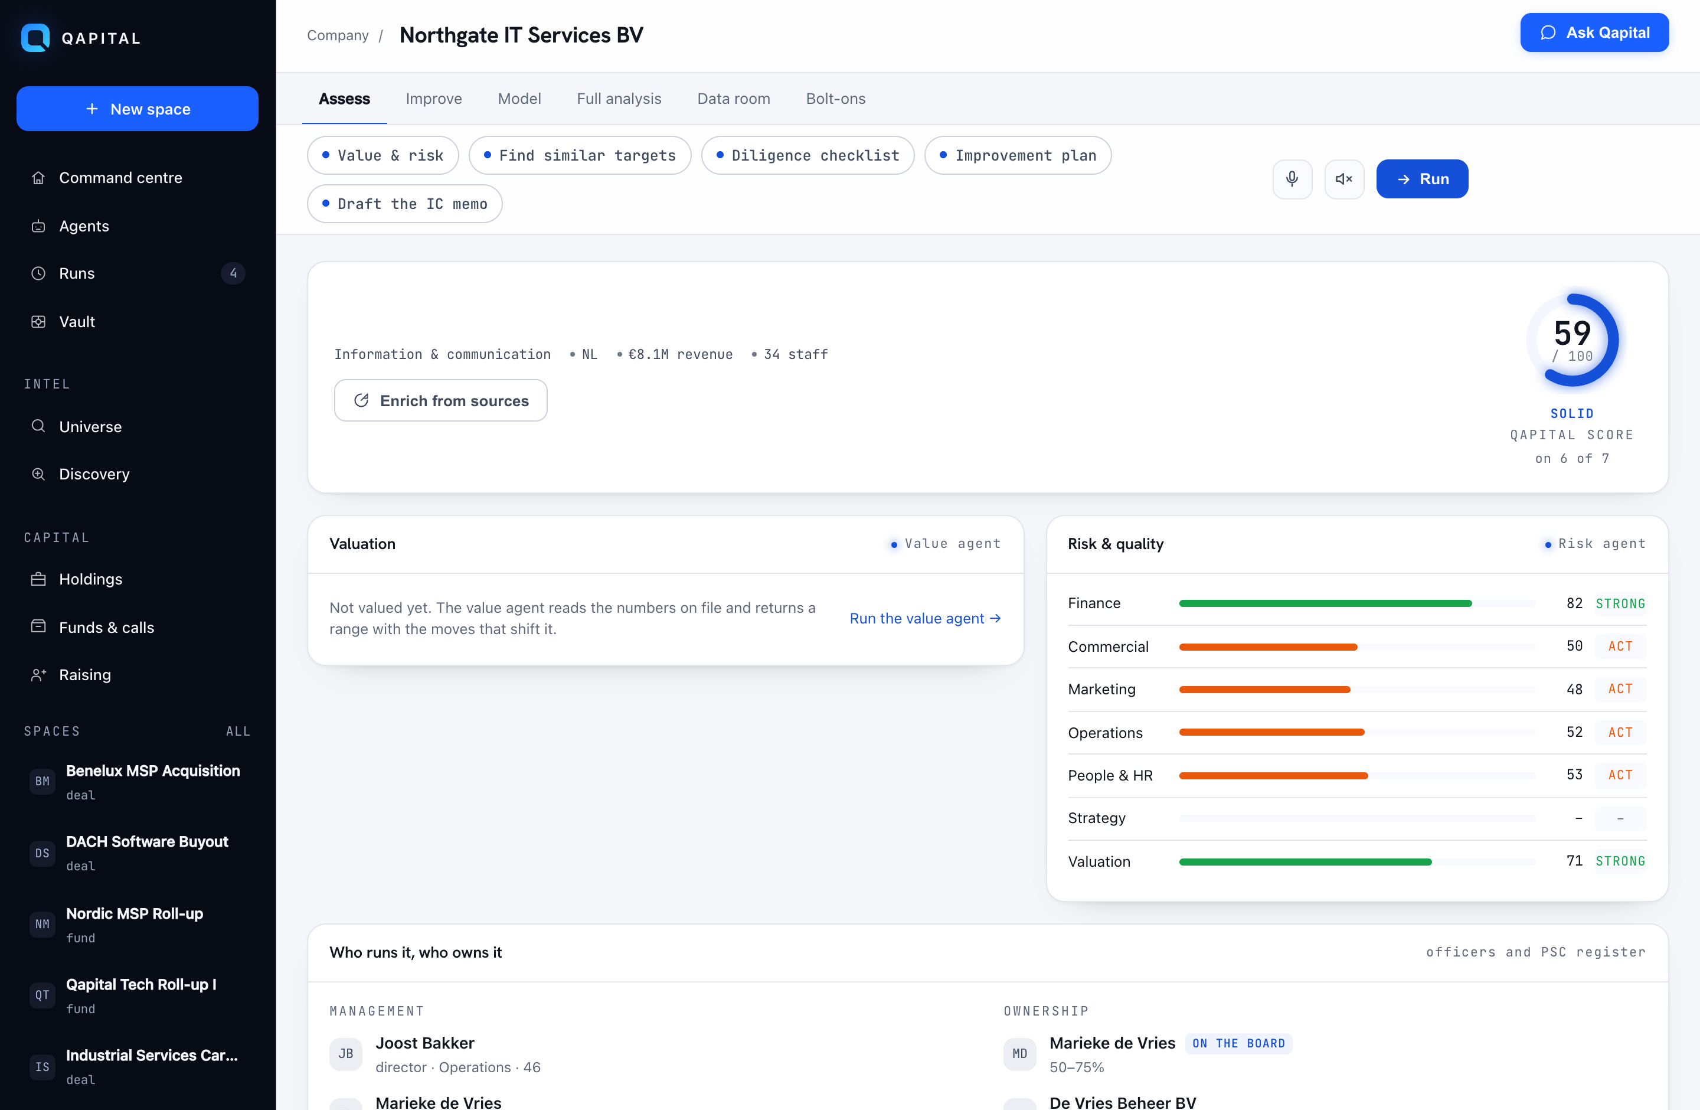
Task: Toggle the muted speaker button
Action: pyautogui.click(x=1344, y=178)
